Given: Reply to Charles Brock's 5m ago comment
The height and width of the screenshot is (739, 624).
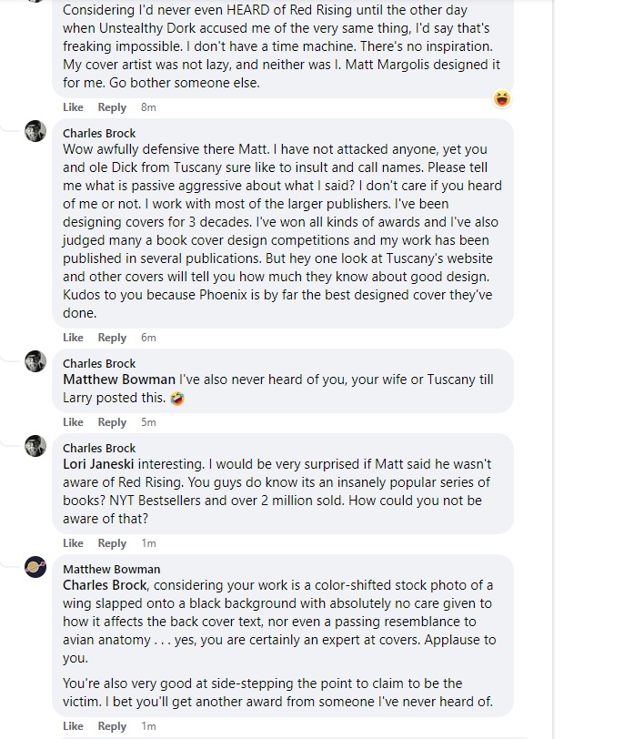Looking at the screenshot, I should 112,422.
